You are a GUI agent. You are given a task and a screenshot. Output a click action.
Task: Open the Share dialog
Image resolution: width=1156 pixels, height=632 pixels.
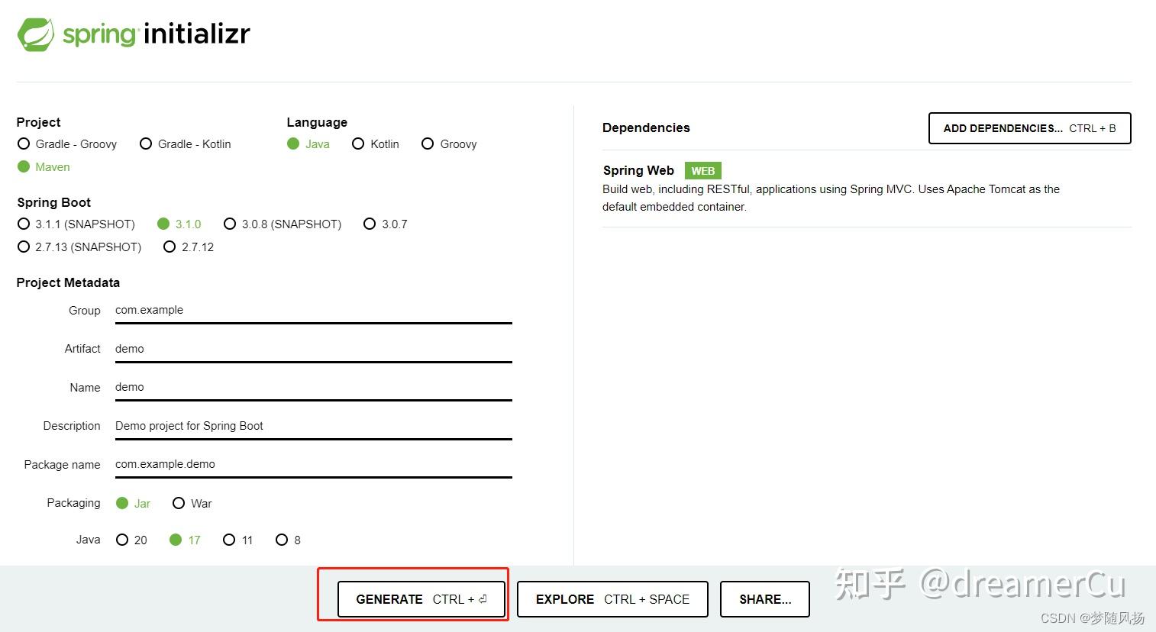click(764, 599)
